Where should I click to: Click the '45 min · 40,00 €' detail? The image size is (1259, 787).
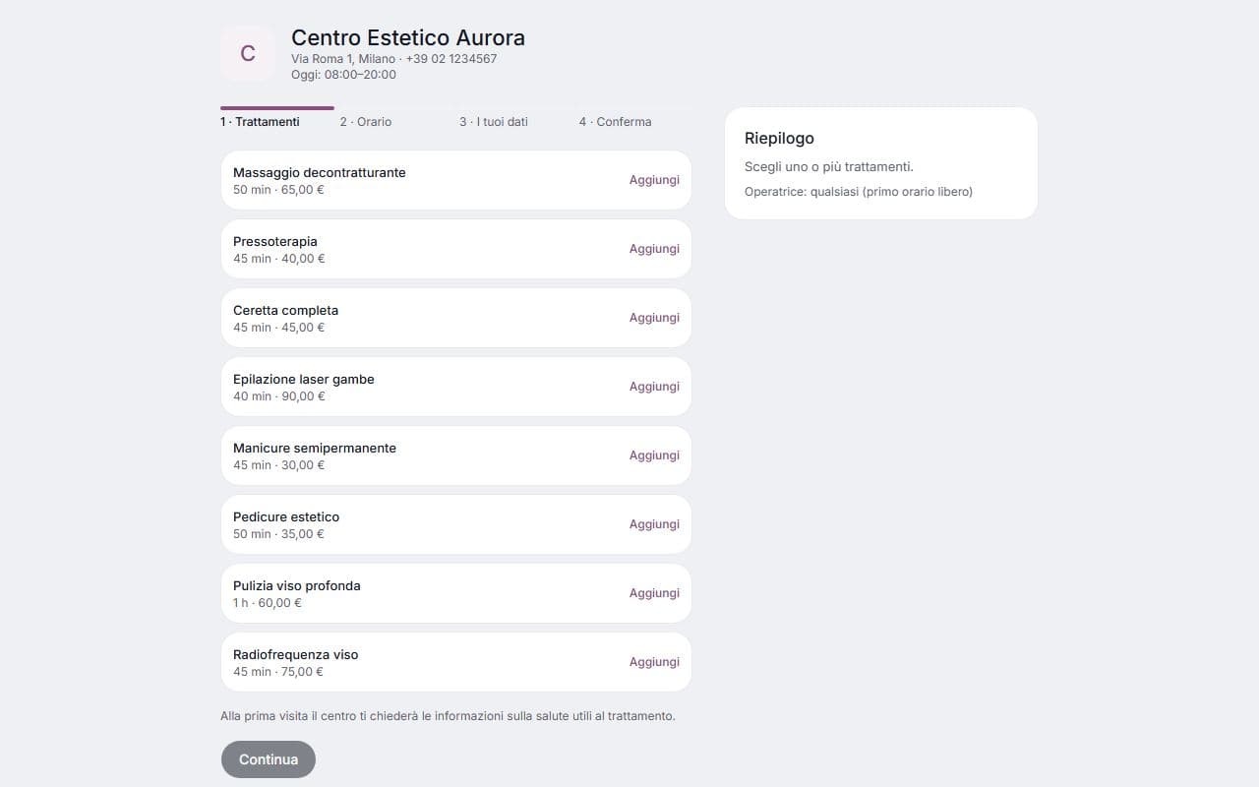click(279, 259)
